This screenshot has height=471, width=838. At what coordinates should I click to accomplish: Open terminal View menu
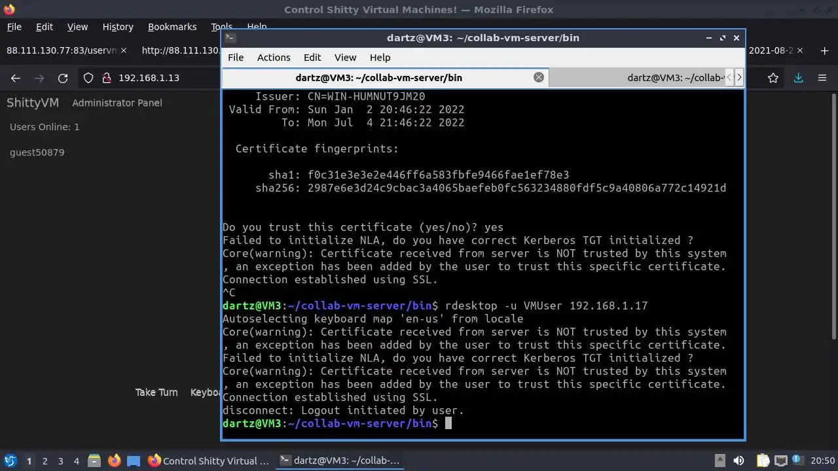click(x=345, y=58)
